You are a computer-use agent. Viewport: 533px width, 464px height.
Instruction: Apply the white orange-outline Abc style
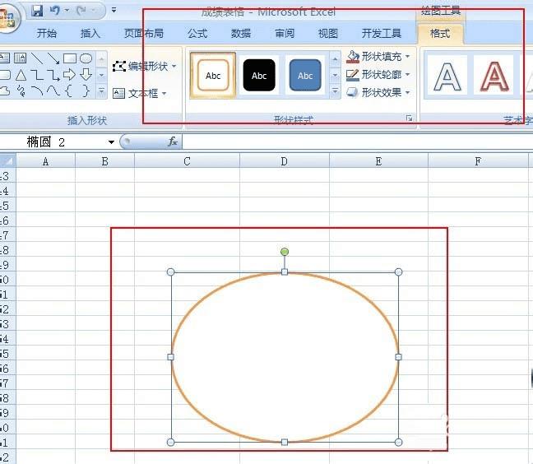(213, 76)
